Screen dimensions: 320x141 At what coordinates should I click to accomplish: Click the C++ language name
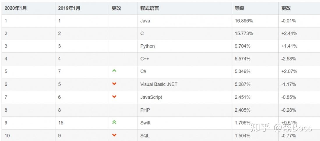(x=145, y=59)
